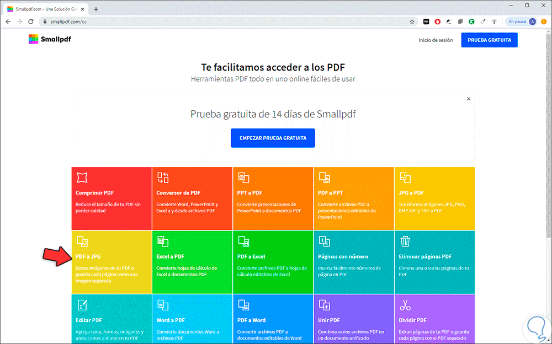Click the Smallpdf logo
Image resolution: width=552 pixels, height=344 pixels.
pyautogui.click(x=50, y=39)
